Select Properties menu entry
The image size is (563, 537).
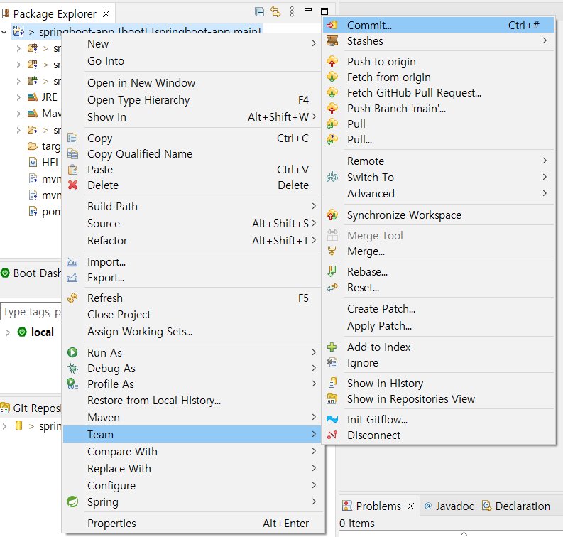tap(192, 524)
